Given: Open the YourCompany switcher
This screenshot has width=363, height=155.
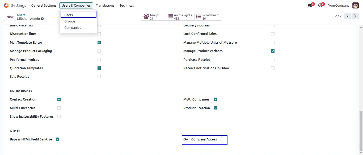Looking at the screenshot, I should pos(339,6).
